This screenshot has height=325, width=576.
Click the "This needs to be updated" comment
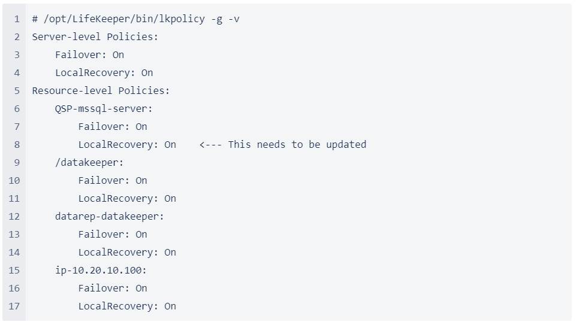pyautogui.click(x=297, y=144)
